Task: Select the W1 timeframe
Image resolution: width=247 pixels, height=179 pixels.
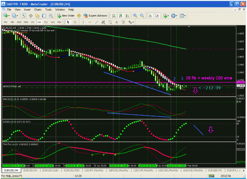Action: (53, 22)
